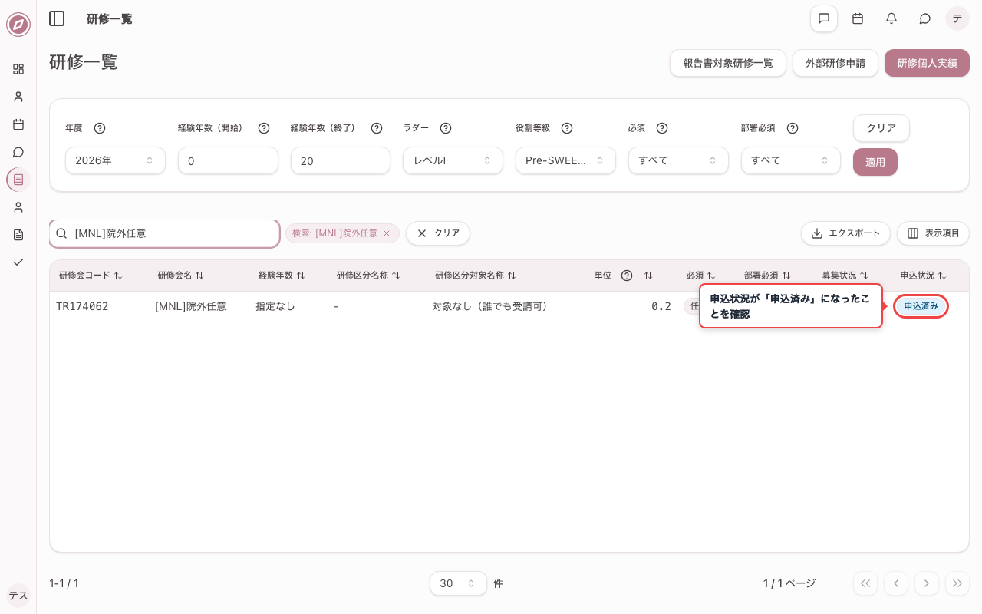Screen dimensions: 982x614
Task: Sort by 申込状況 column
Action: click(x=924, y=276)
